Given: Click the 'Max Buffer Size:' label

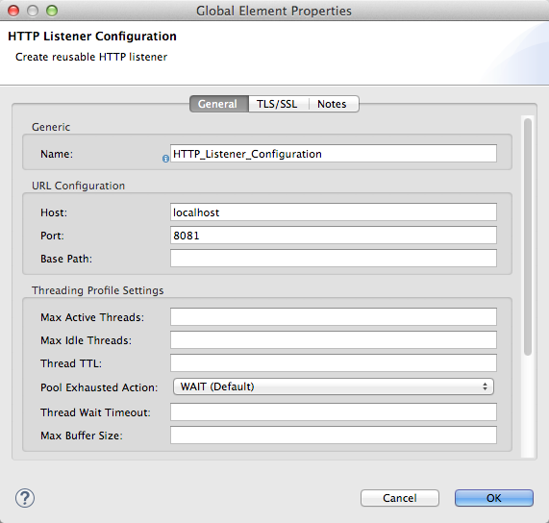Looking at the screenshot, I should [82, 436].
